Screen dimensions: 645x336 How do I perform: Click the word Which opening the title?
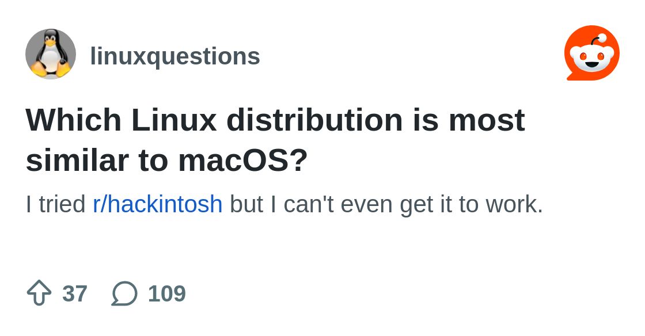coord(74,120)
